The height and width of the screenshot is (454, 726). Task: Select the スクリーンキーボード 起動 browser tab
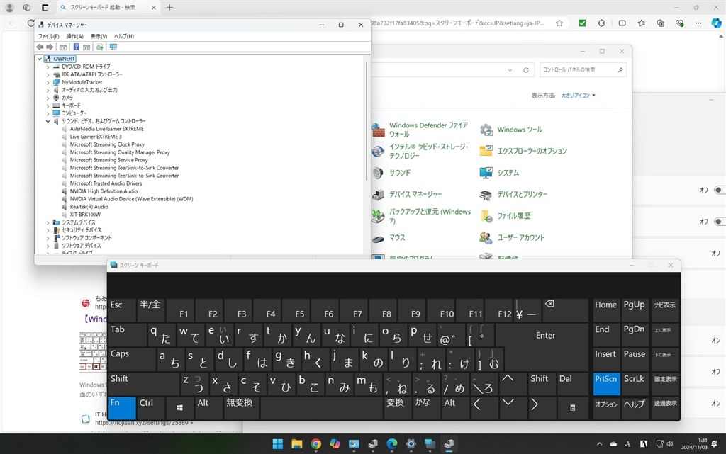point(108,7)
